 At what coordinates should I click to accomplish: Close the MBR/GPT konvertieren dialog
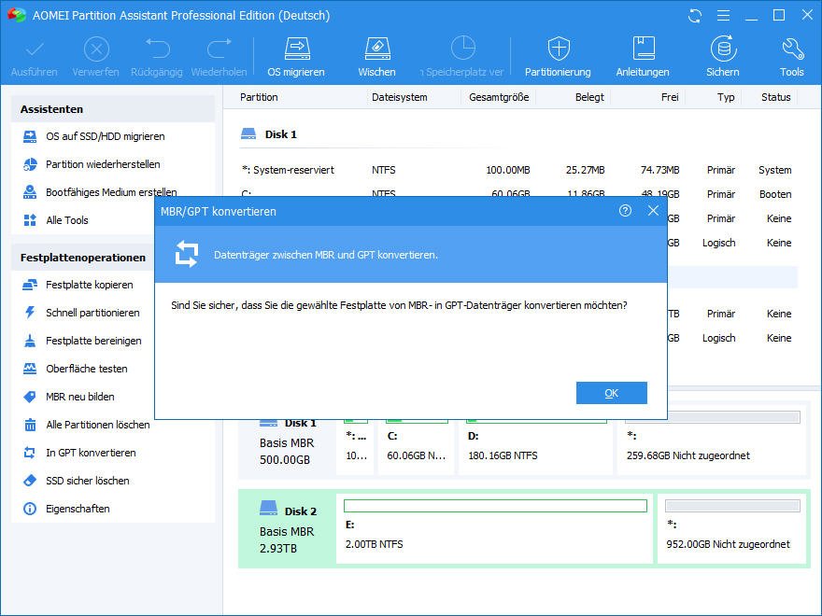(653, 211)
